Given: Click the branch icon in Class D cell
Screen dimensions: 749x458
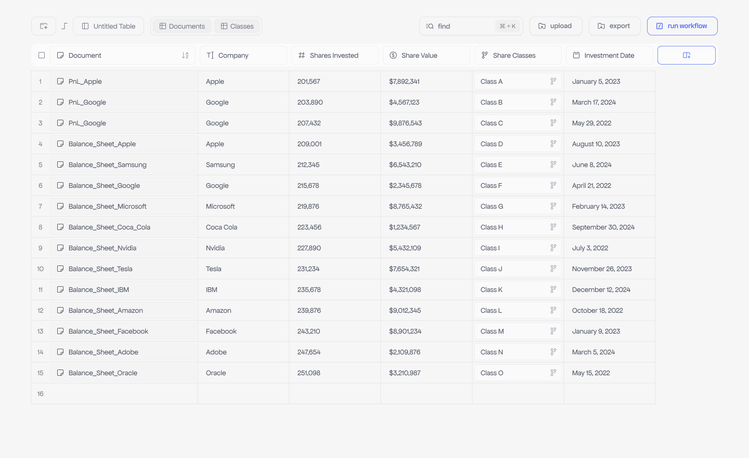Looking at the screenshot, I should pyautogui.click(x=553, y=144).
